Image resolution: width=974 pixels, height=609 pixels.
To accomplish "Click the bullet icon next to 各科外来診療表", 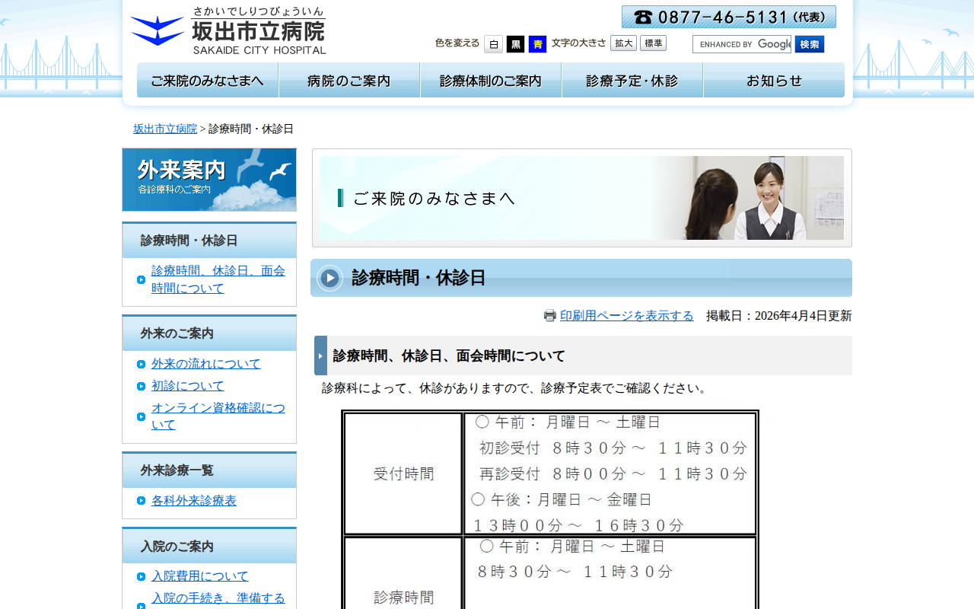I will 142,500.
